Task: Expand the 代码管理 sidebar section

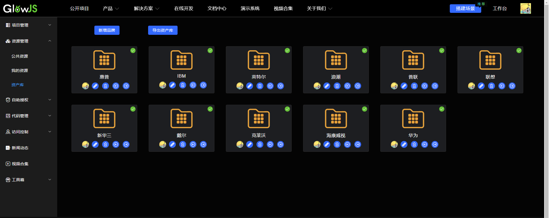Action: click(29, 116)
